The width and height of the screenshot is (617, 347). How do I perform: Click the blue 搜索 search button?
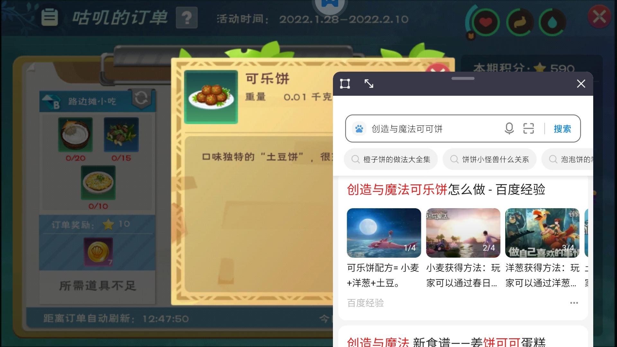tap(562, 129)
